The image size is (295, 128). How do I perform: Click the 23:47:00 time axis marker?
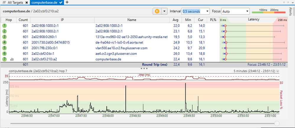(54, 116)
